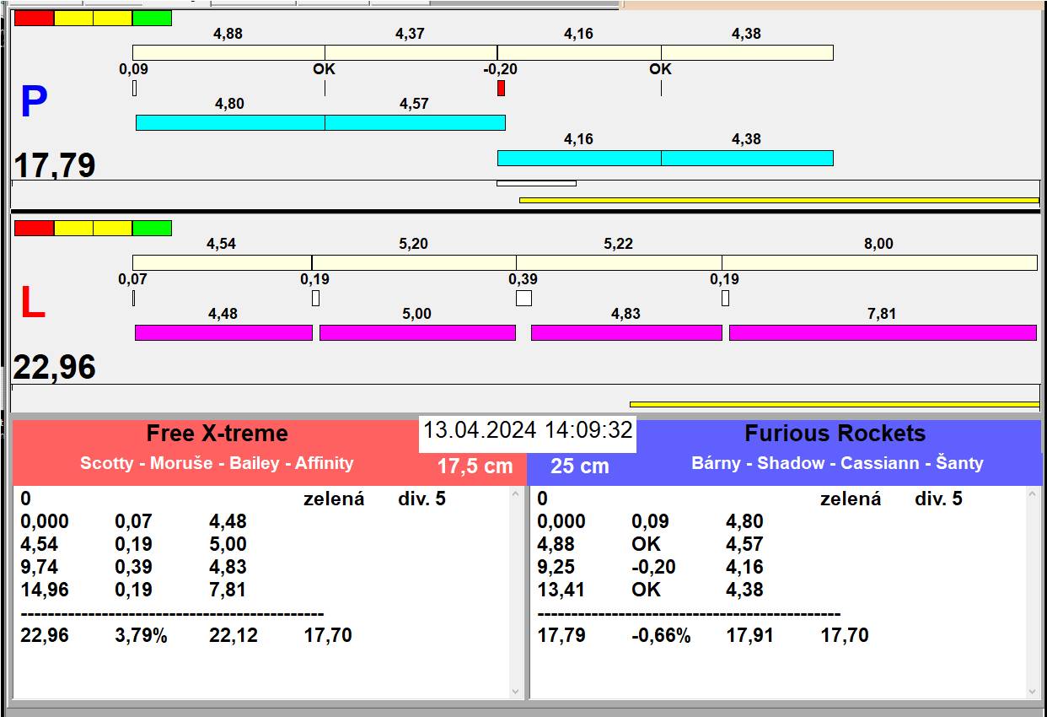Viewport: 1047px width, 717px height.
Task: Click the 0,09 start marker in P lane
Action: point(134,88)
